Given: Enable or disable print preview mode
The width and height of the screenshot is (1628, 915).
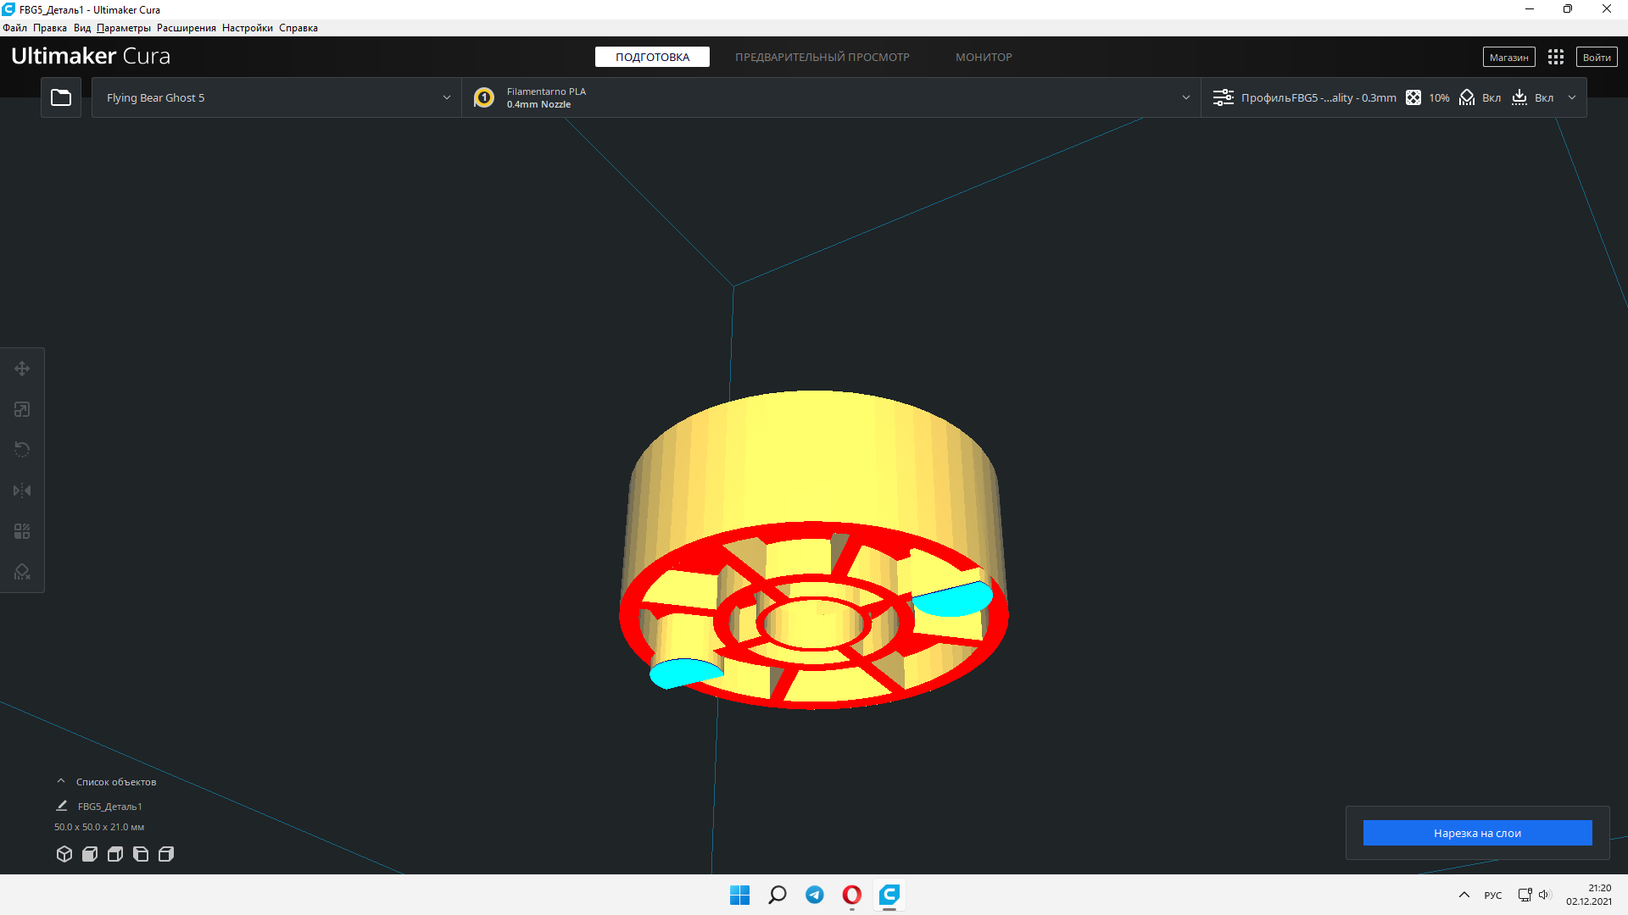Looking at the screenshot, I should (823, 57).
